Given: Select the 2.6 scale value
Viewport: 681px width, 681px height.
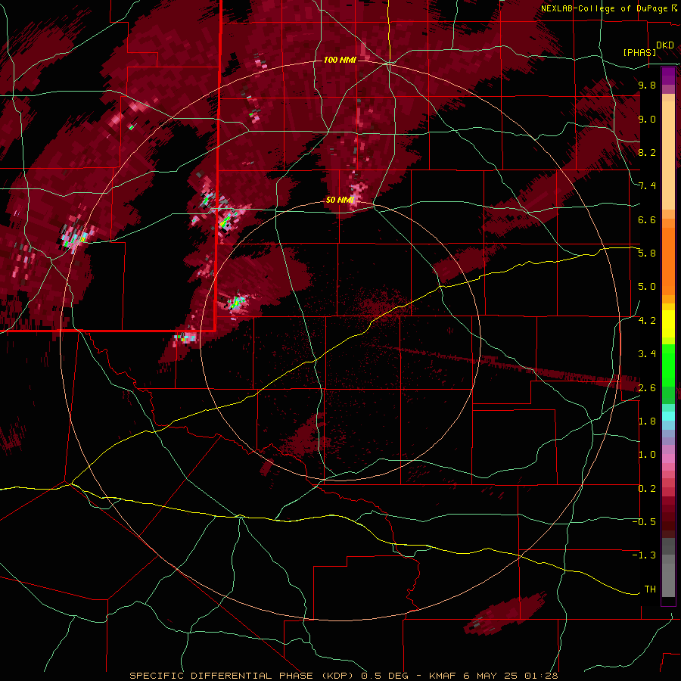Looking at the screenshot, I should click(647, 388).
